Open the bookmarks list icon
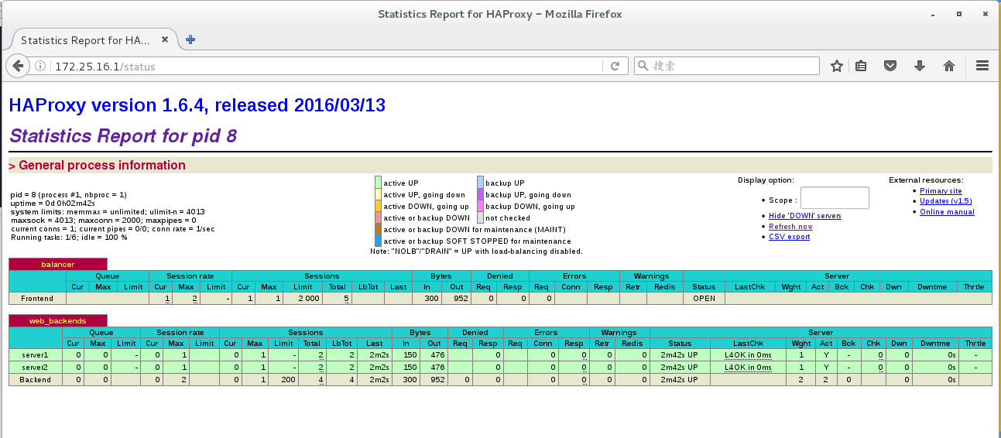 (x=861, y=67)
